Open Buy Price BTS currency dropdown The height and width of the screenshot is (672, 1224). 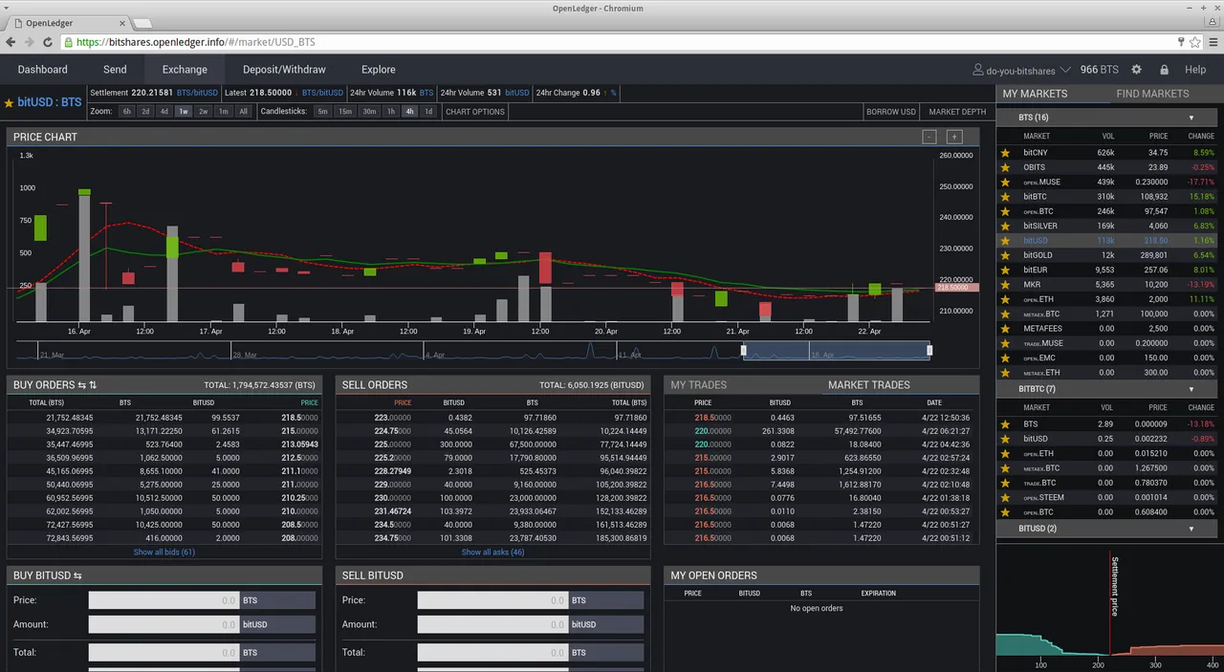[x=278, y=600]
